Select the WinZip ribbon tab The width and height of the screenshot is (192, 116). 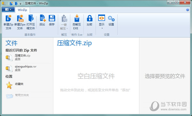click(x=22, y=10)
